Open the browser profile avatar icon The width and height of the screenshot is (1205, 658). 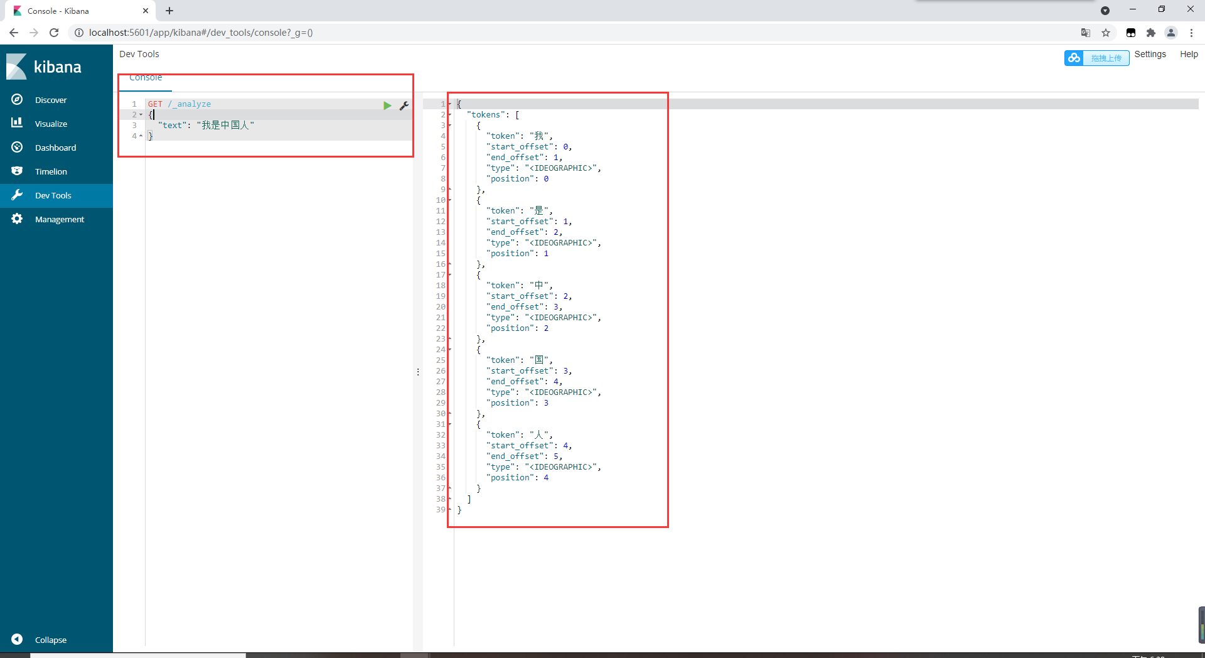click(x=1171, y=33)
